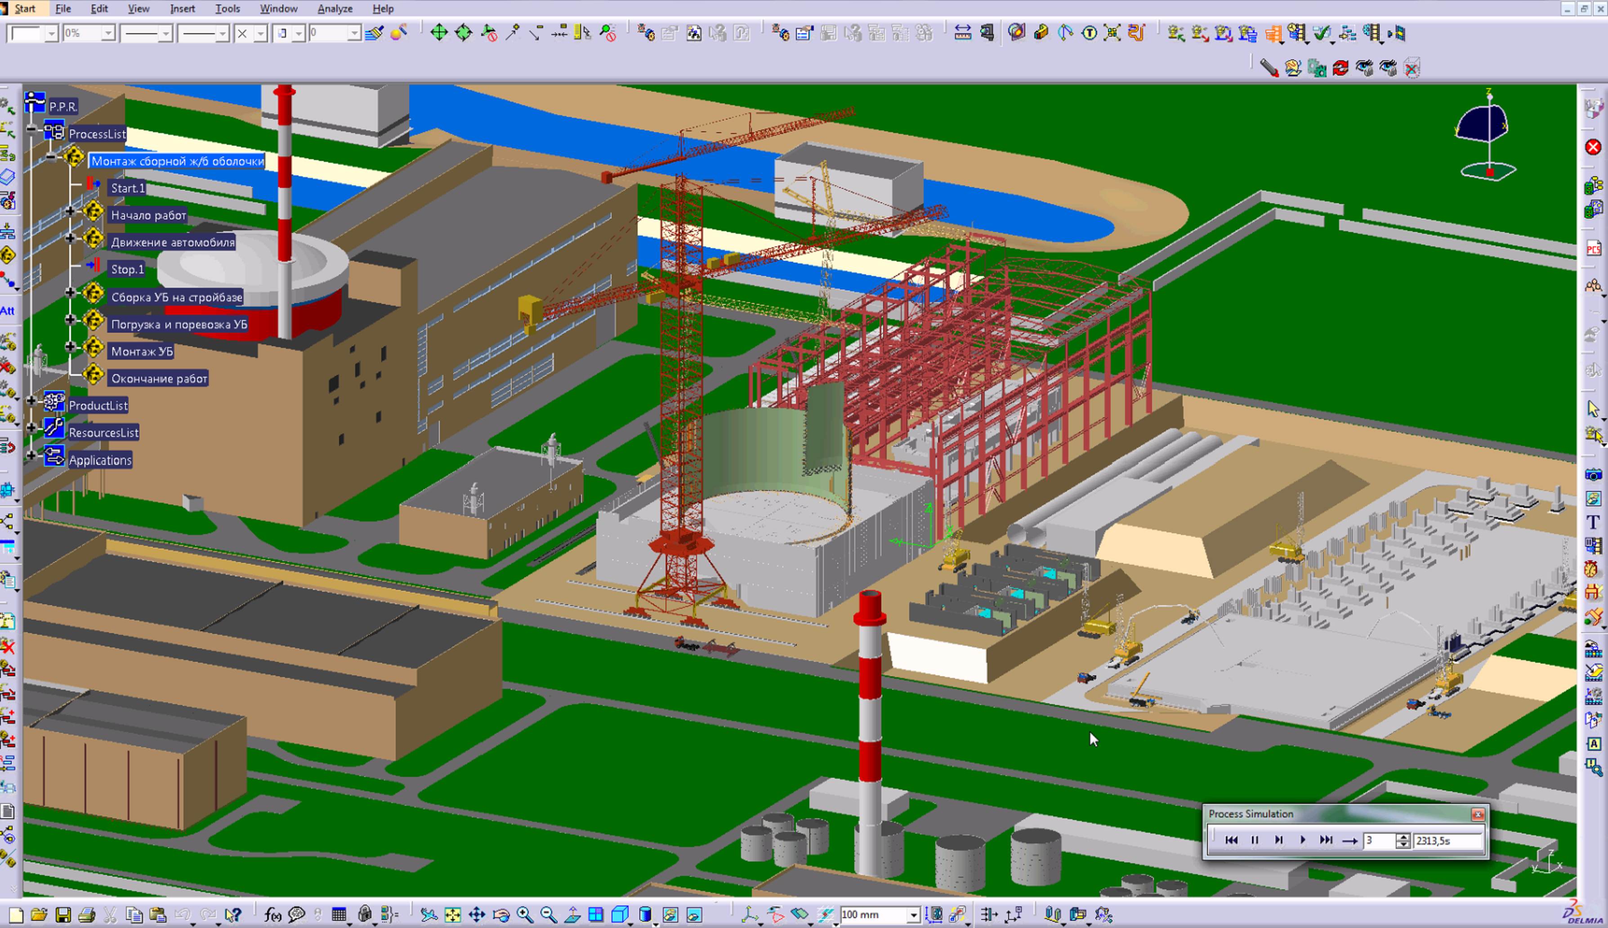Click the Open folder icon
1608x928 pixels.
point(39,915)
